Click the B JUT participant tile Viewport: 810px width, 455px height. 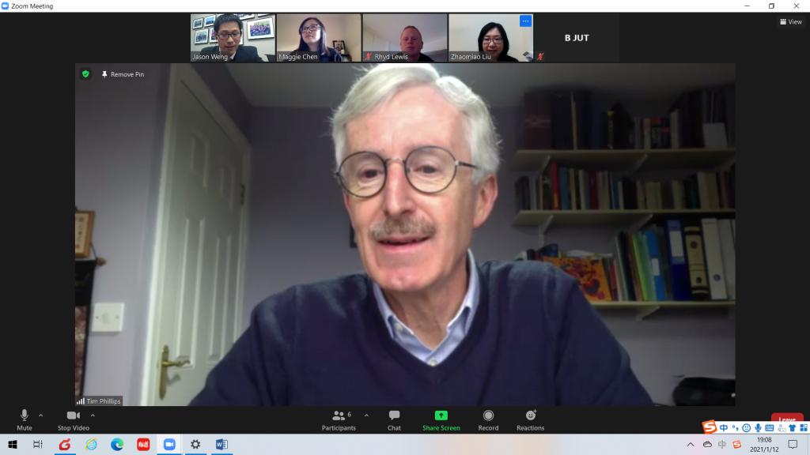pos(577,37)
